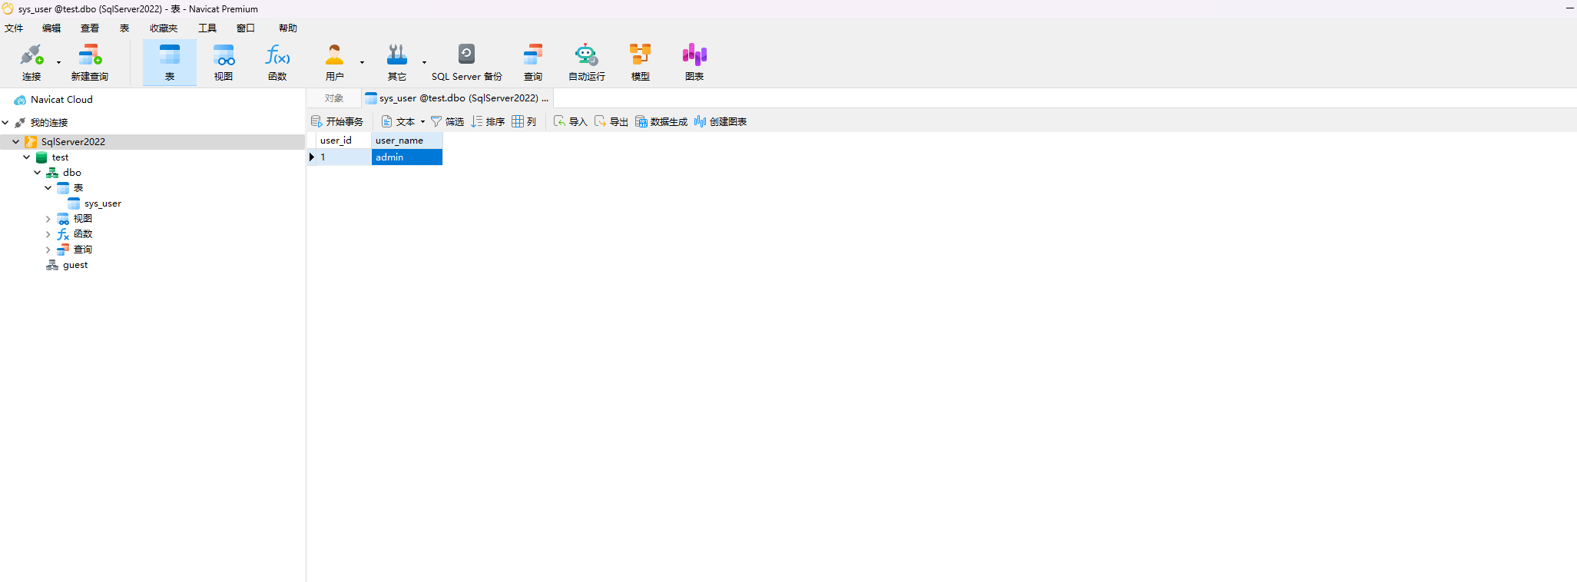Image resolution: width=1577 pixels, height=582 pixels.
Task: Open the View (视图) toolbar icon
Action: [224, 62]
